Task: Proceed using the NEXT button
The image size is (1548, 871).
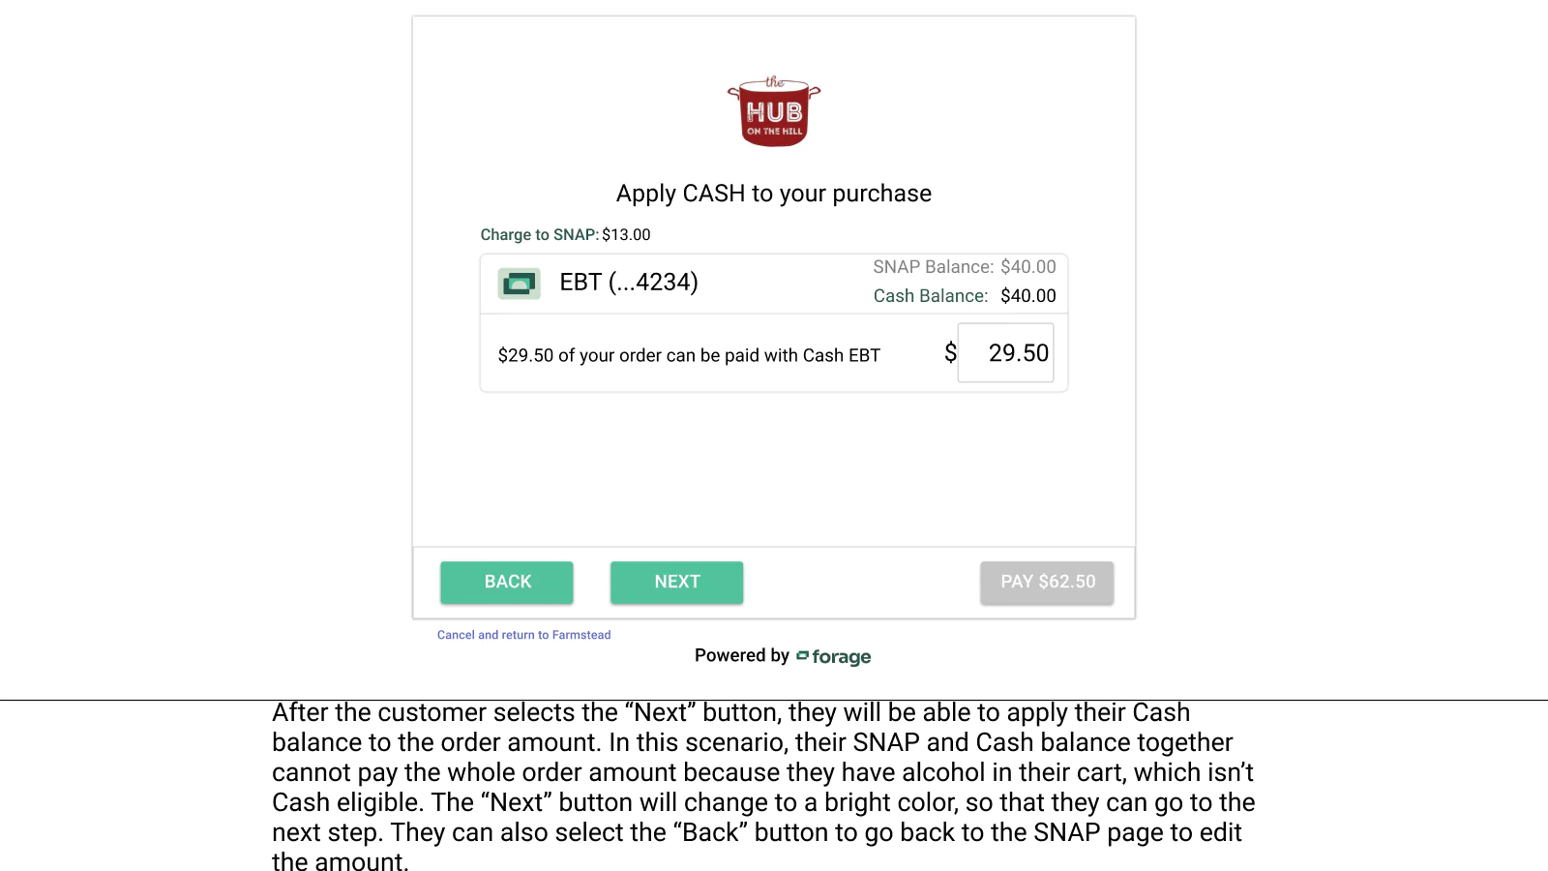Action: point(677,583)
